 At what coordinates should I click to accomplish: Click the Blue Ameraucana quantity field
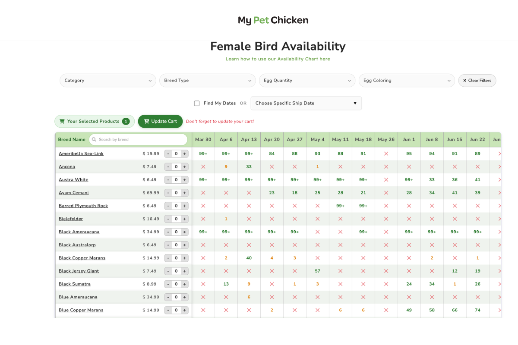click(176, 297)
